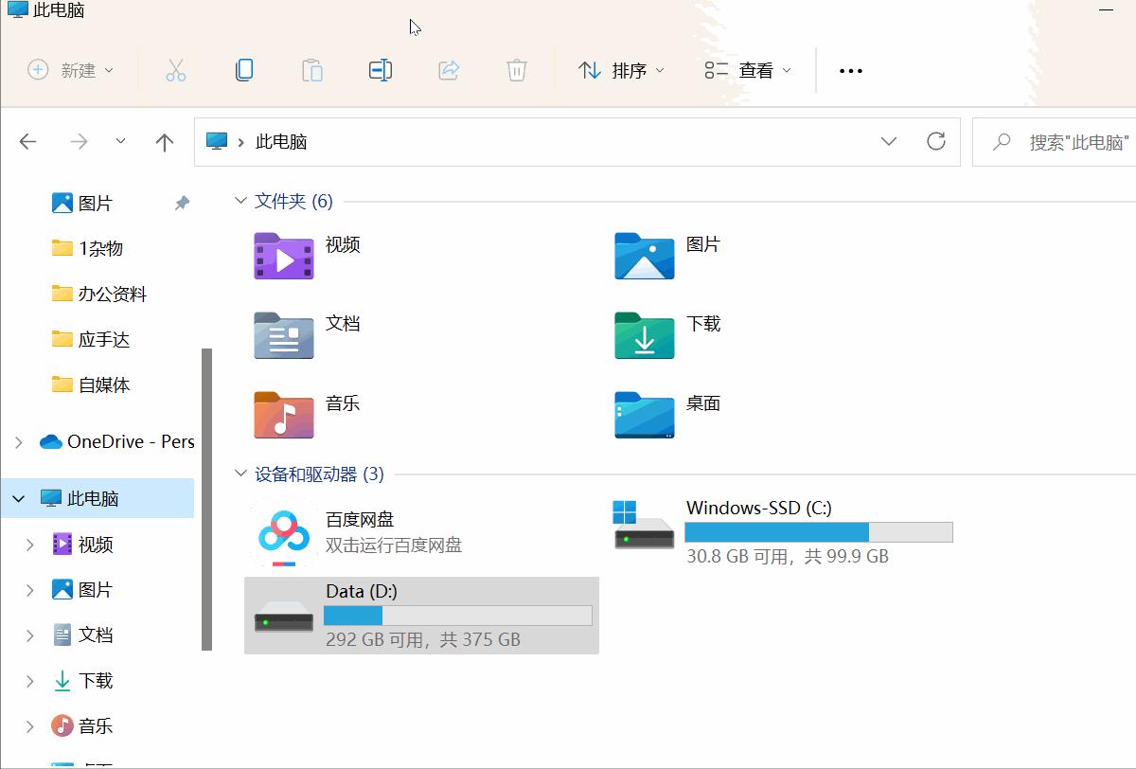1136x769 pixels.
Task: Expand 下载 in the sidebar tree
Action: [x=28, y=680]
